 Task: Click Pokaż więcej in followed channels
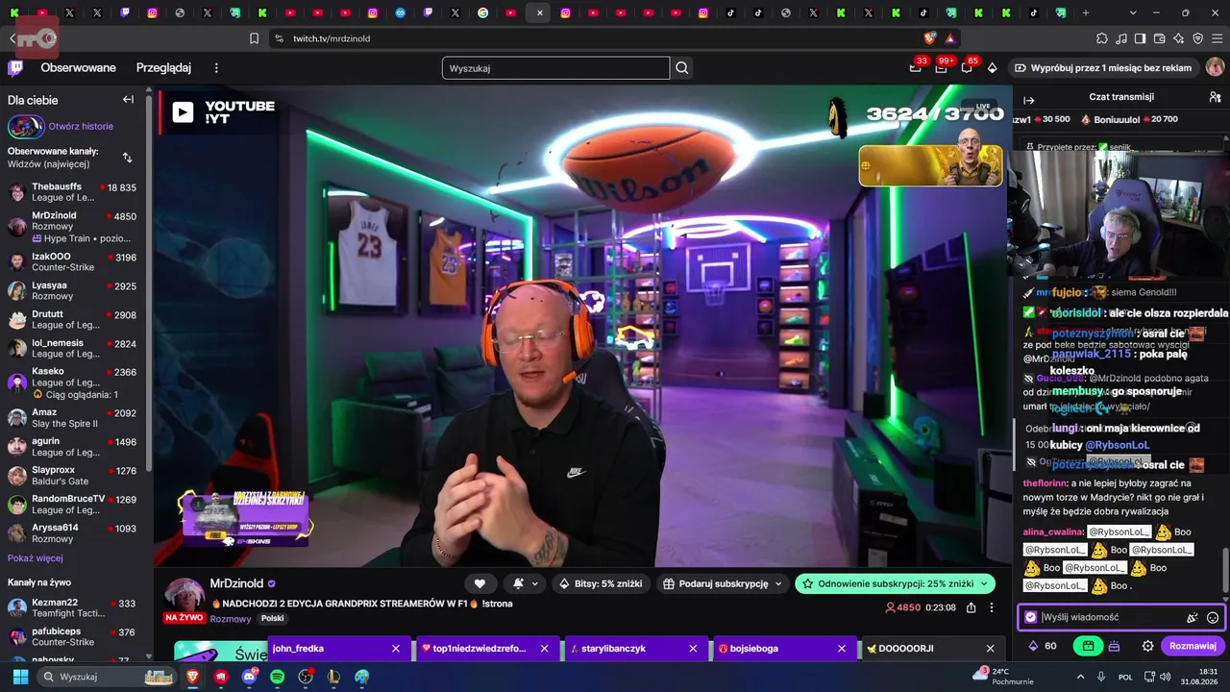coord(36,558)
